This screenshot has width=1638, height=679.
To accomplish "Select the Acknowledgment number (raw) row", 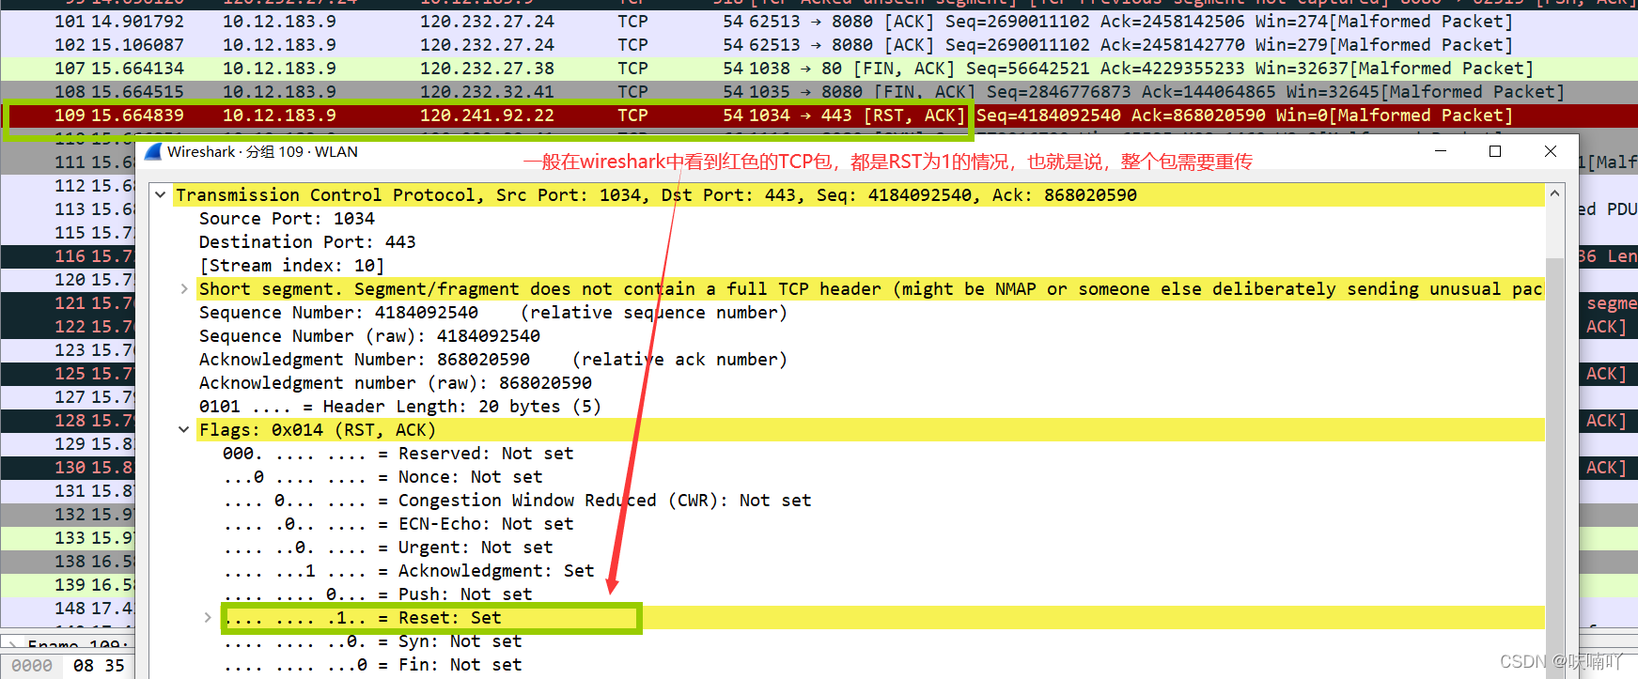I will [395, 383].
